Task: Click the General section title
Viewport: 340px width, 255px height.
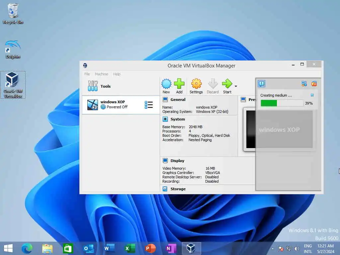Action: pyautogui.click(x=178, y=100)
